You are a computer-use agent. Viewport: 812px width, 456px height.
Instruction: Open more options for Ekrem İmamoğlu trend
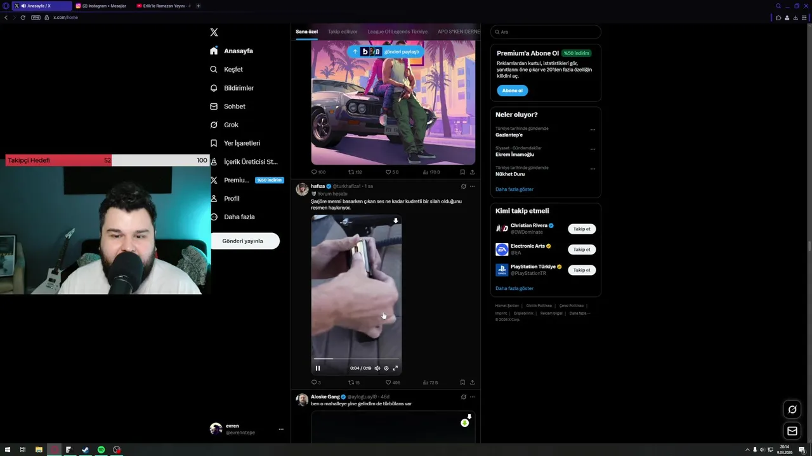pos(593,149)
